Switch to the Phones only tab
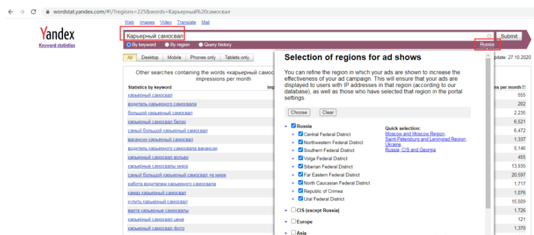This screenshot has height=235, width=534. 203,57
